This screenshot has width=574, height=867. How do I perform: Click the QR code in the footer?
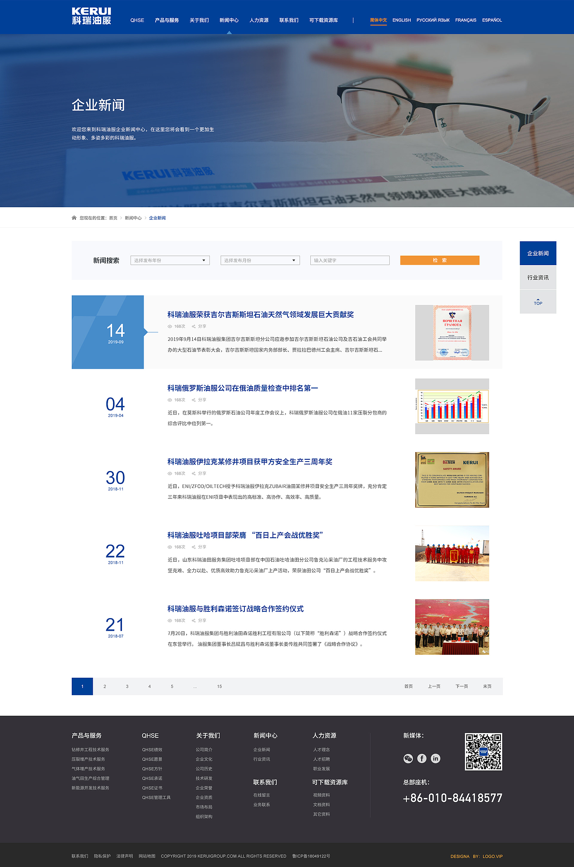coord(483,752)
